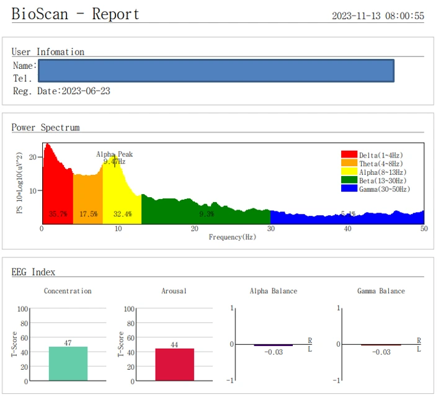Viewport: 438px width, 400px height.
Task: Click the Alpha Peak annotation label
Action: point(115,154)
